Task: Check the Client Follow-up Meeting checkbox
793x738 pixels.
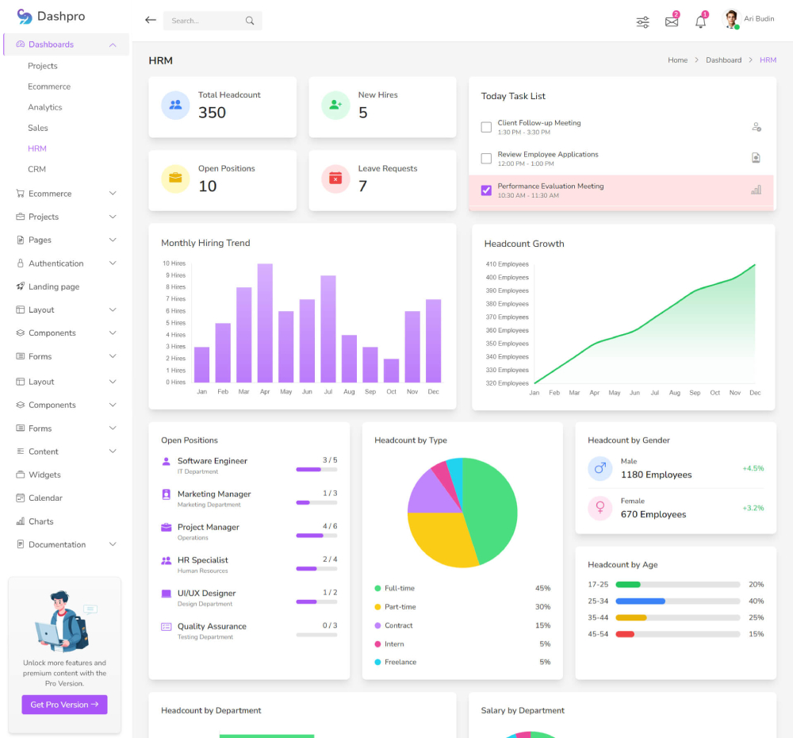Action: (x=486, y=126)
